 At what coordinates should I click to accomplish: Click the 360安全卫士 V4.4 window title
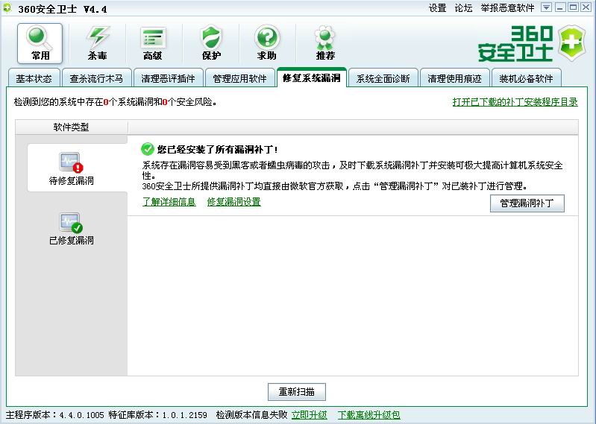tap(63, 8)
